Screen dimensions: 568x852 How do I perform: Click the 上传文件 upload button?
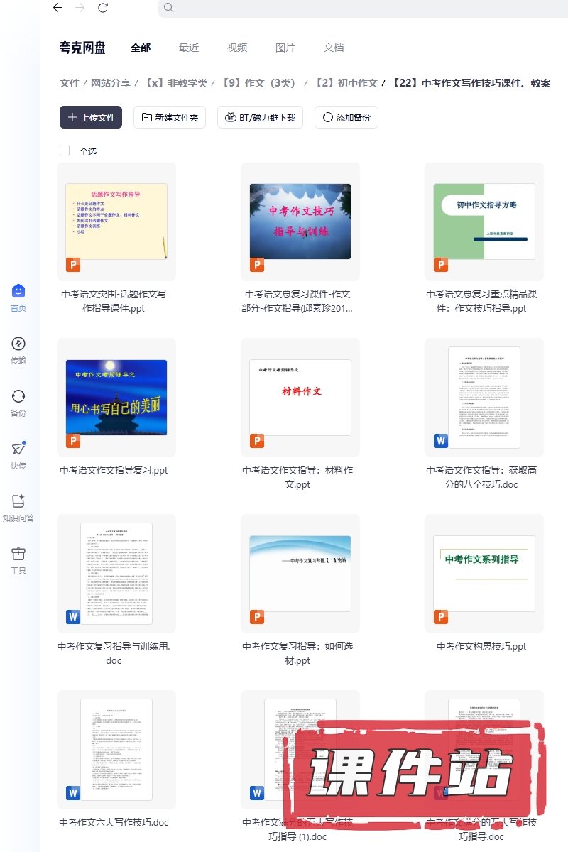click(91, 117)
